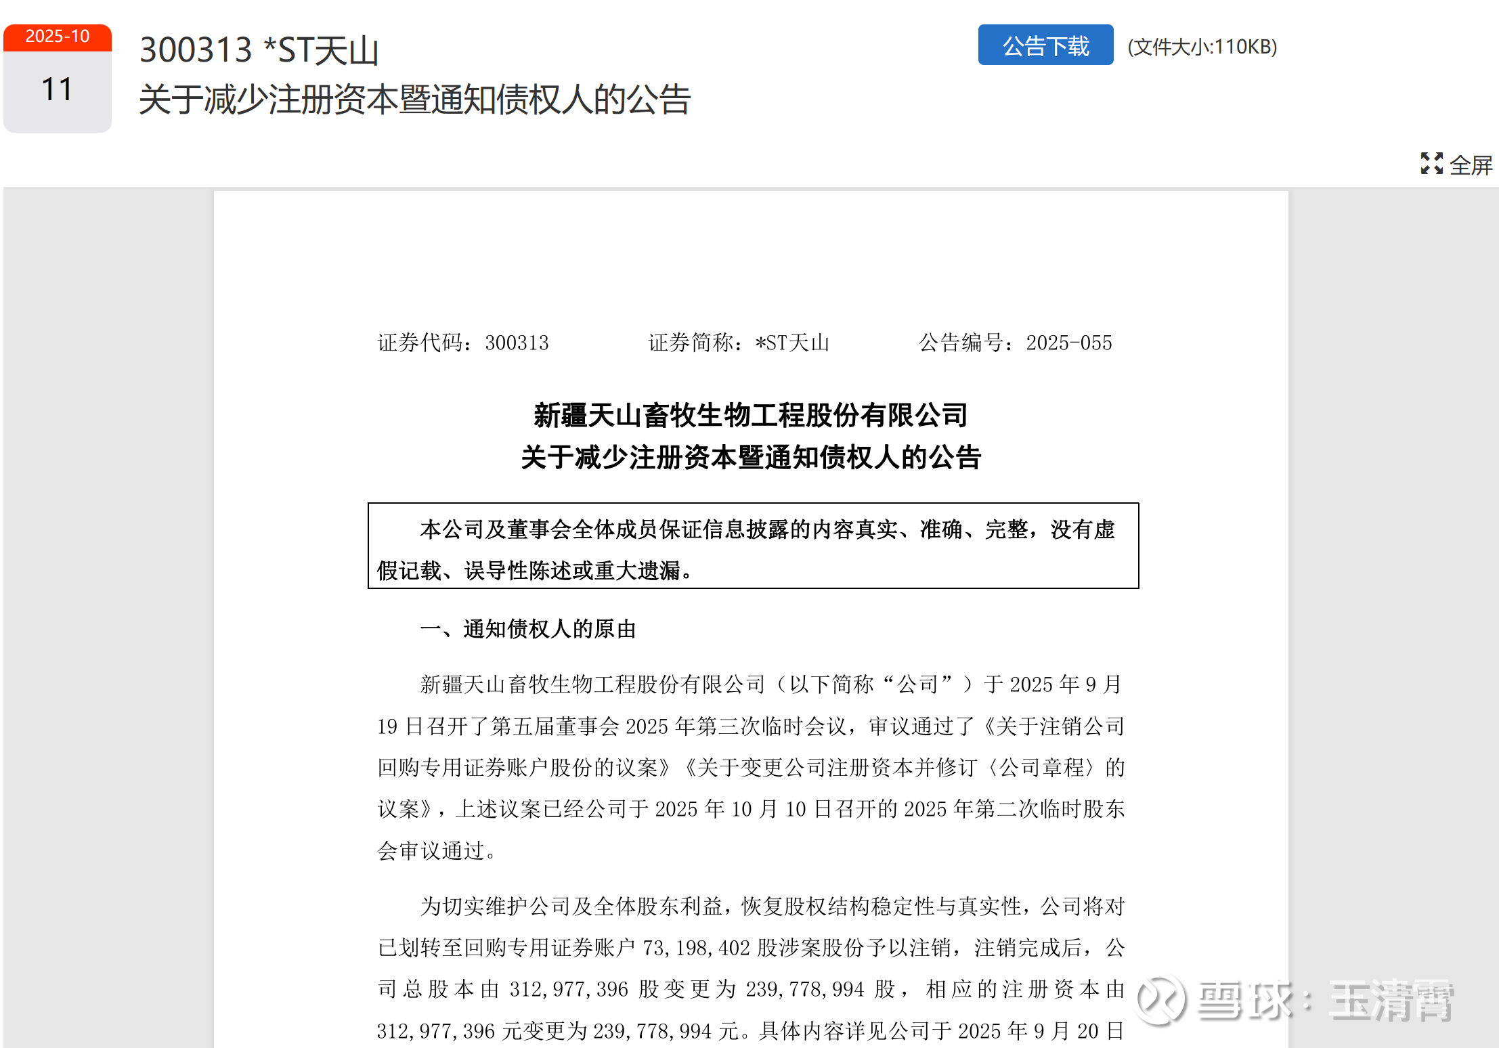This screenshot has height=1048, width=1499.
Task: Click the announcement title 关于减少注册资本暨通知债权人的公告
Action: point(414,100)
